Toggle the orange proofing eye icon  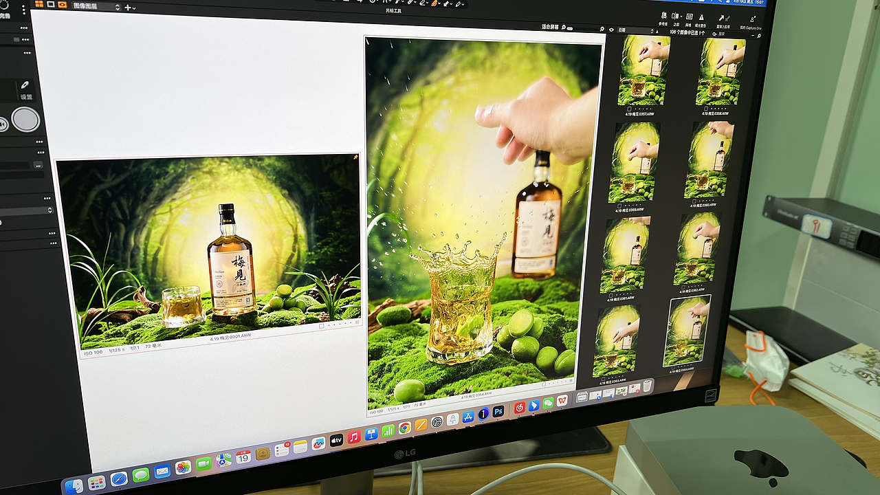pyautogui.click(x=63, y=5)
